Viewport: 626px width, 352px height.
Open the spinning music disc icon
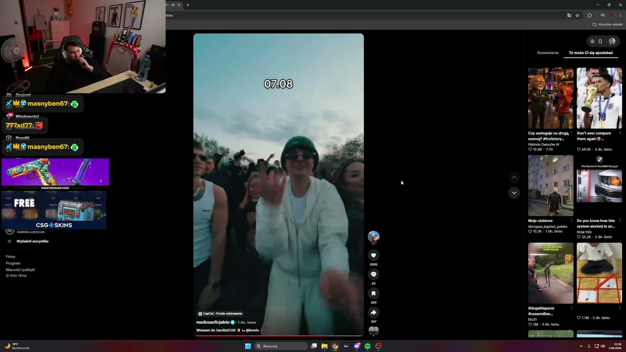(x=374, y=331)
